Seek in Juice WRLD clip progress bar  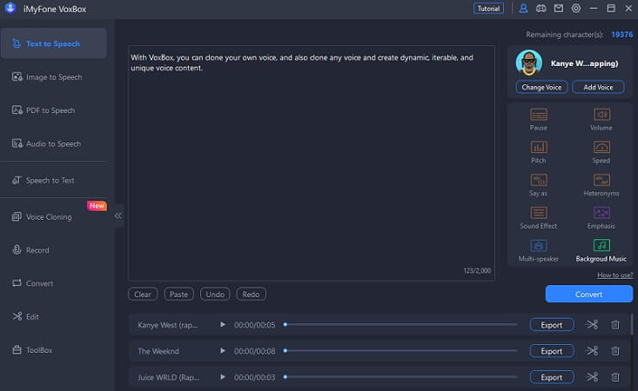tap(400, 377)
